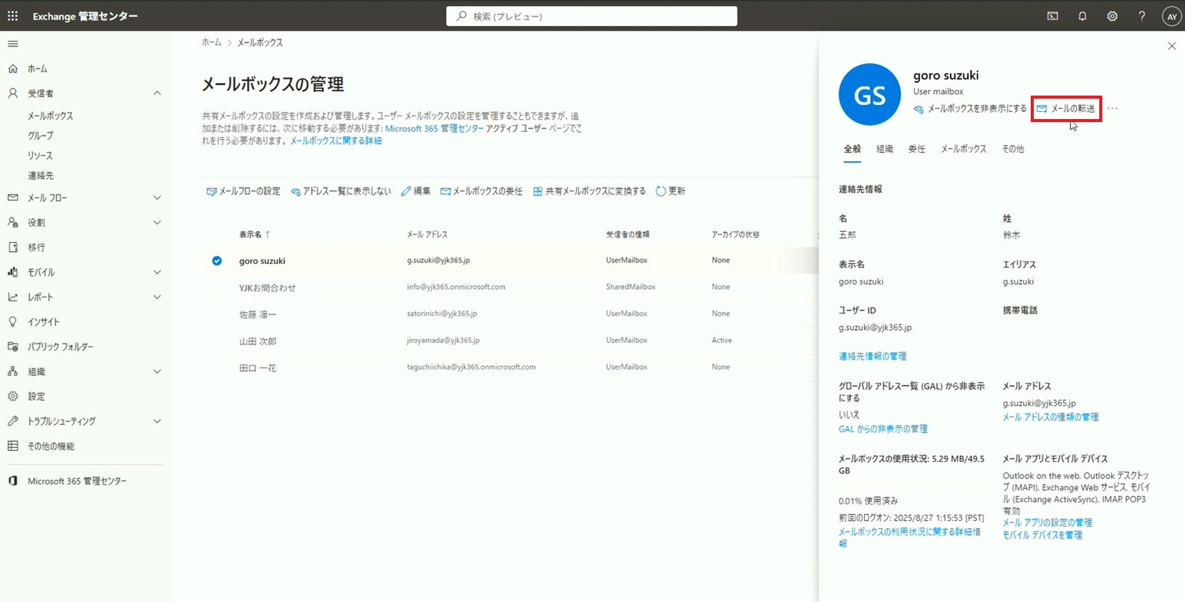This screenshot has width=1185, height=602.
Task: Open the app launcher waffle icon
Action: pyautogui.click(x=12, y=16)
